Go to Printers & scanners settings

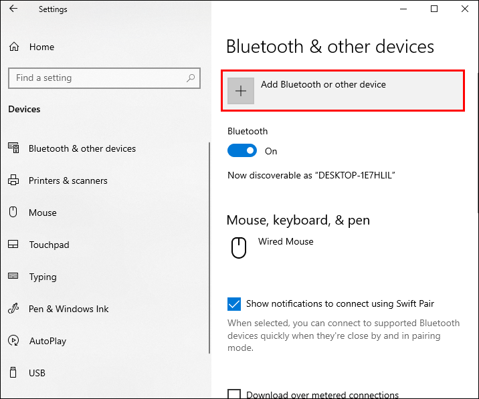tap(68, 180)
